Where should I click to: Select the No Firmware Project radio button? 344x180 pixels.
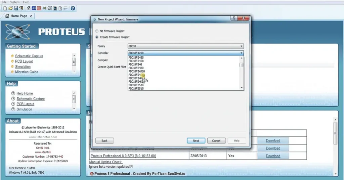click(x=97, y=31)
